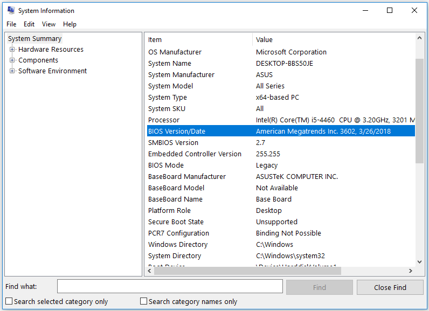Select the OS Manufacturer row
This screenshot has width=429, height=311.
pyautogui.click(x=281, y=52)
